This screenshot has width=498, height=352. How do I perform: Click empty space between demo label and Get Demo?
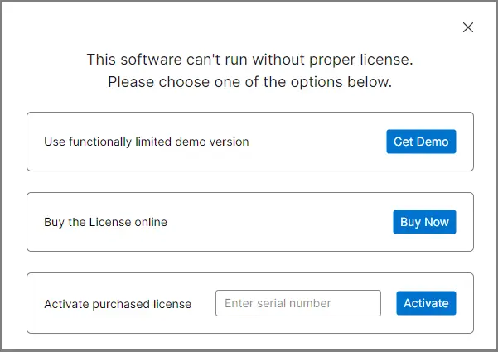319,142
